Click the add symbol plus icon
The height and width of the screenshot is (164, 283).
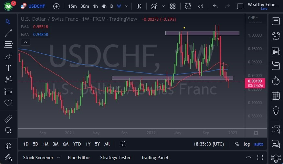tap(56, 6)
